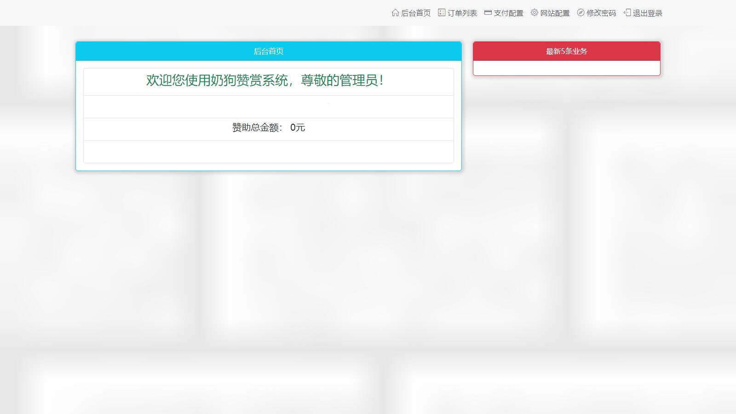Click the gear icon for 网站配置
This screenshot has width=736, height=414.
pyautogui.click(x=534, y=13)
